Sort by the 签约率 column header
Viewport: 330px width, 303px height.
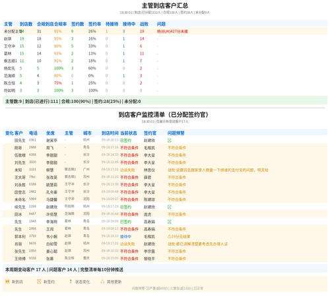94,24
